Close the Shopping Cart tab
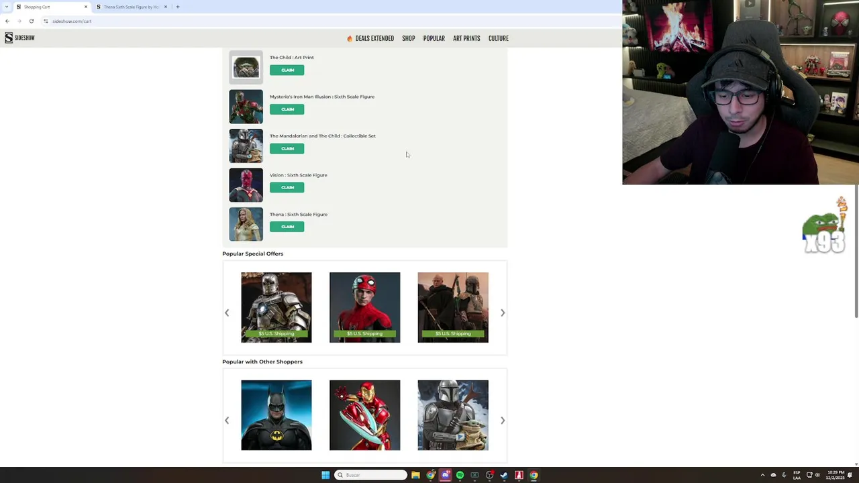Viewport: 859px width, 483px height. tap(85, 7)
